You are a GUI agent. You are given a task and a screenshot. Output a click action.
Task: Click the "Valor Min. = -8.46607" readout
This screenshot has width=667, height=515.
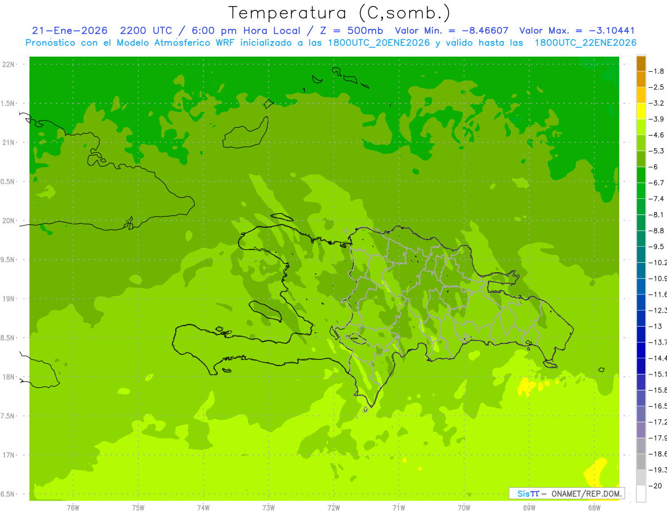coord(451,31)
